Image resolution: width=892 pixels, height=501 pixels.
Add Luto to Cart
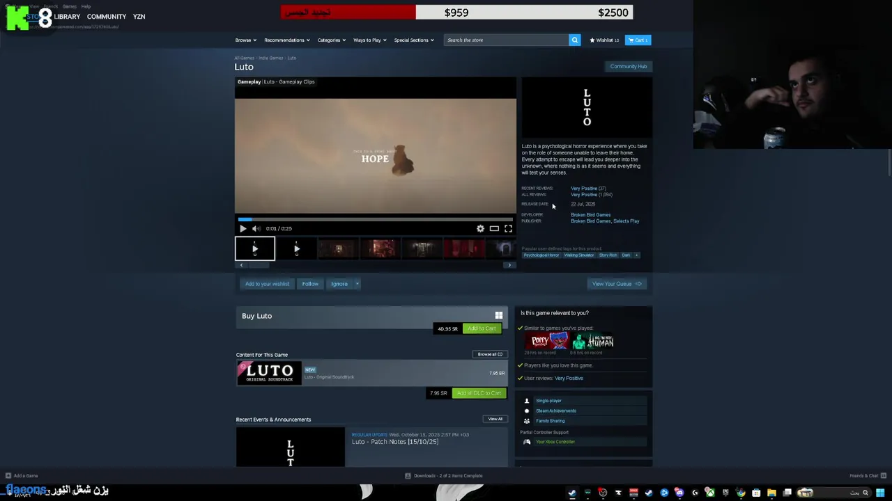482,328
